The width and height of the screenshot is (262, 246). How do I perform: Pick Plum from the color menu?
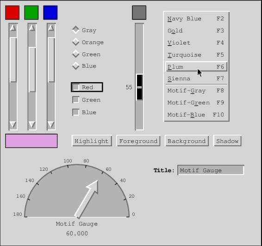(196, 67)
